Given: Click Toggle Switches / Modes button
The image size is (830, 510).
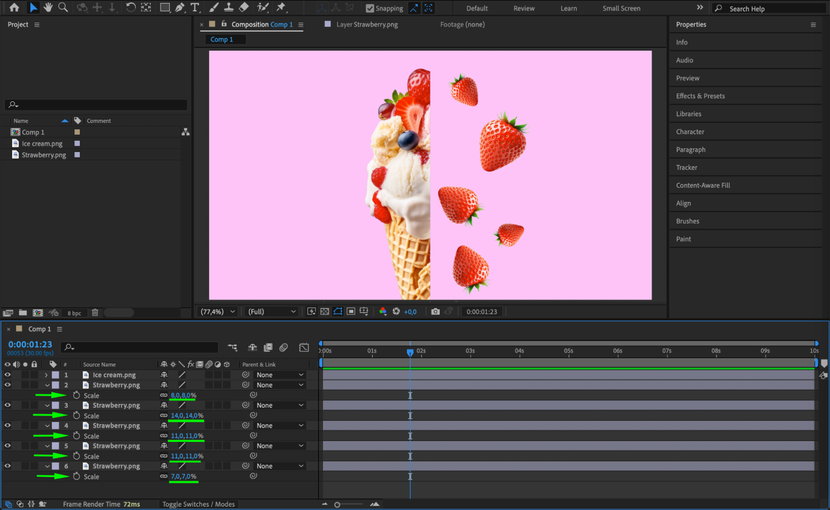Looking at the screenshot, I should click(x=198, y=504).
